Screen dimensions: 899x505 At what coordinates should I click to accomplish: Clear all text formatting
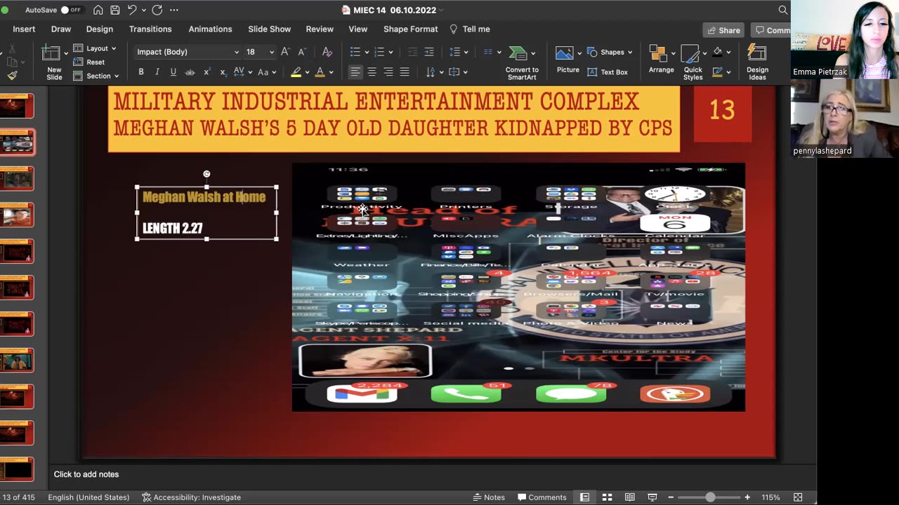point(327,52)
